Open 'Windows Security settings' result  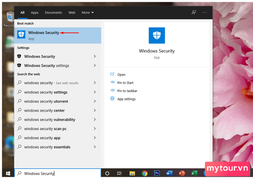tap(57, 65)
